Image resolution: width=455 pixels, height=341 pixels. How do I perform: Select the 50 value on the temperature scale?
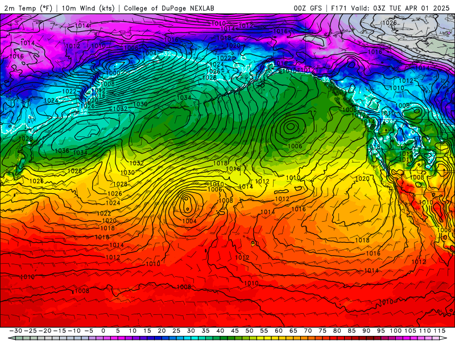249,331
